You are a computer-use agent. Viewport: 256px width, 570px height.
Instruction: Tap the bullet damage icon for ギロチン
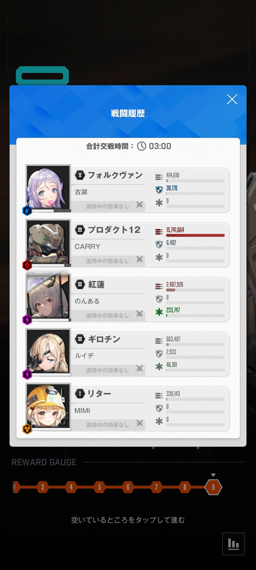159,341
